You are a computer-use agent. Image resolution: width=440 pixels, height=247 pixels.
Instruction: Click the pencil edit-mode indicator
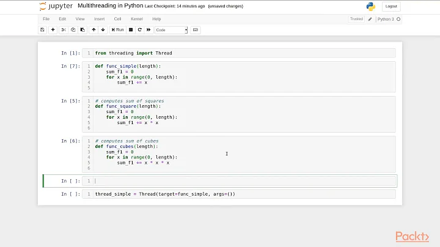pos(370,19)
